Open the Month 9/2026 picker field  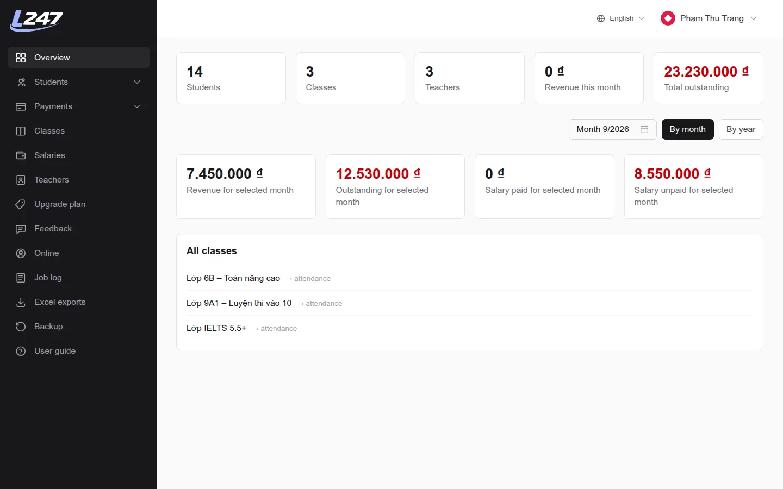(613, 129)
